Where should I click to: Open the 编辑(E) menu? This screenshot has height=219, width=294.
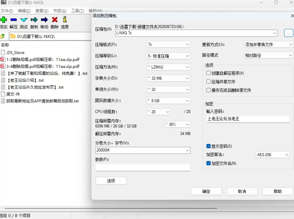(x=24, y=11)
